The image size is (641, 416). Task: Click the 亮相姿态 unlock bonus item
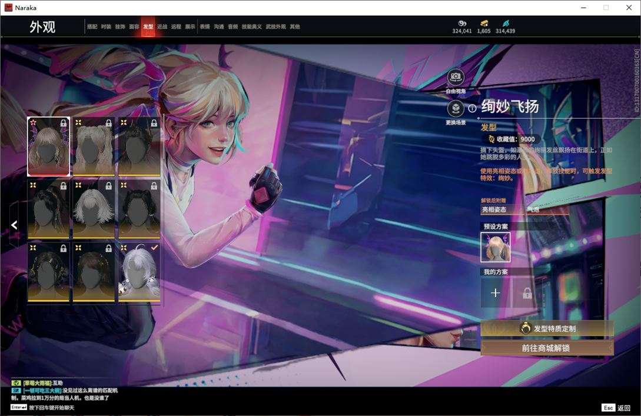[x=501, y=209]
